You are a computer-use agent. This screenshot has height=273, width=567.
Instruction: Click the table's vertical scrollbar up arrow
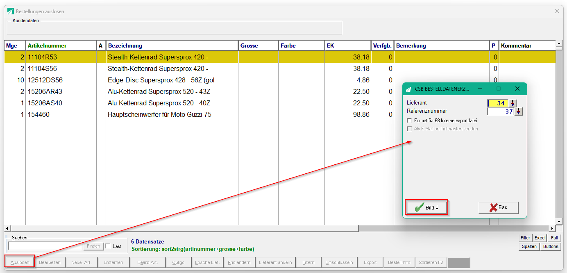click(x=559, y=43)
